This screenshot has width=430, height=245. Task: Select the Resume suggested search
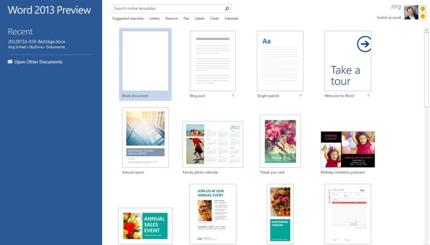point(171,18)
